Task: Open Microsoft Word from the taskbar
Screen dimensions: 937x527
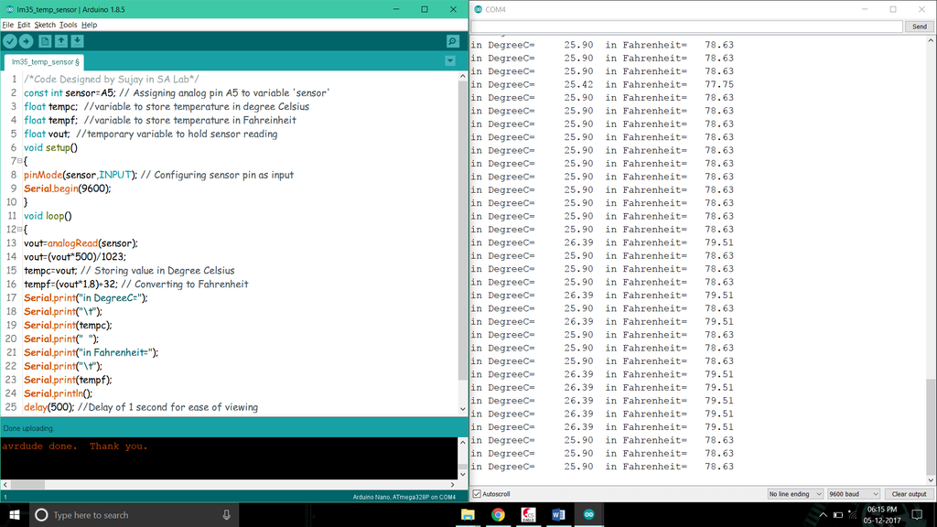Action: (558, 514)
